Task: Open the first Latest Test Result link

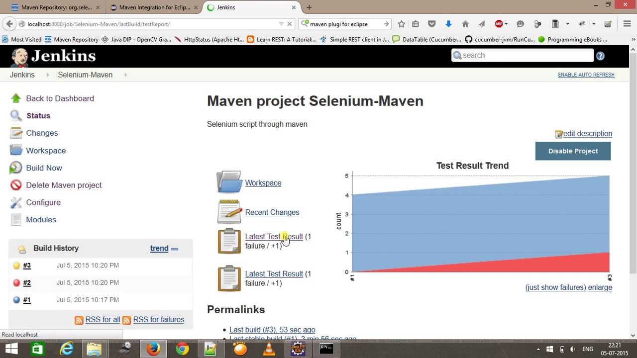Action: tap(274, 237)
